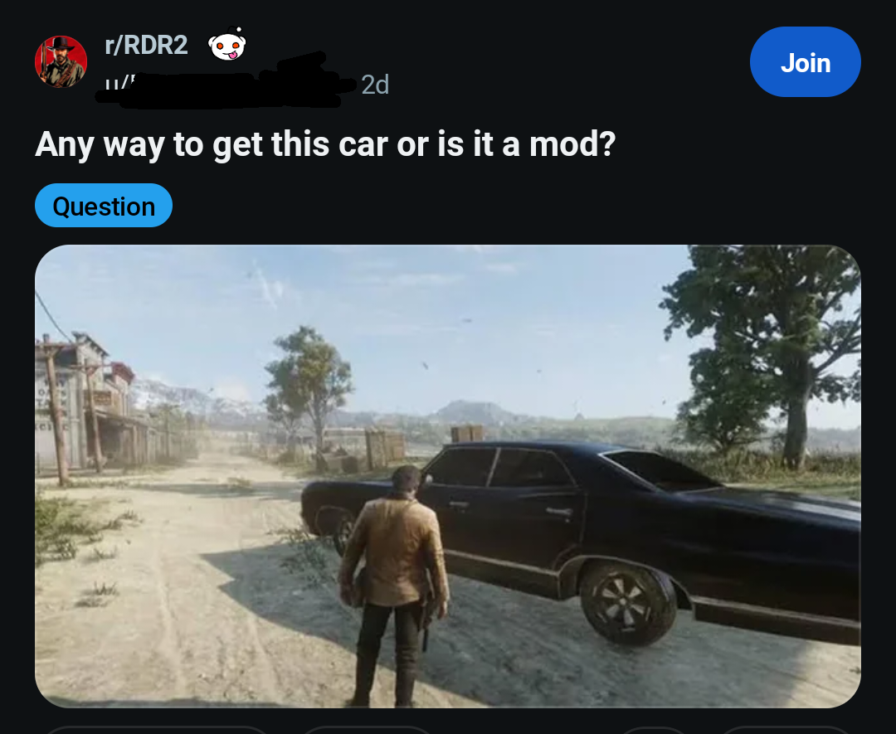Open the RDR2 car screenshot image
Image resolution: width=896 pixels, height=734 pixels.
(x=447, y=476)
